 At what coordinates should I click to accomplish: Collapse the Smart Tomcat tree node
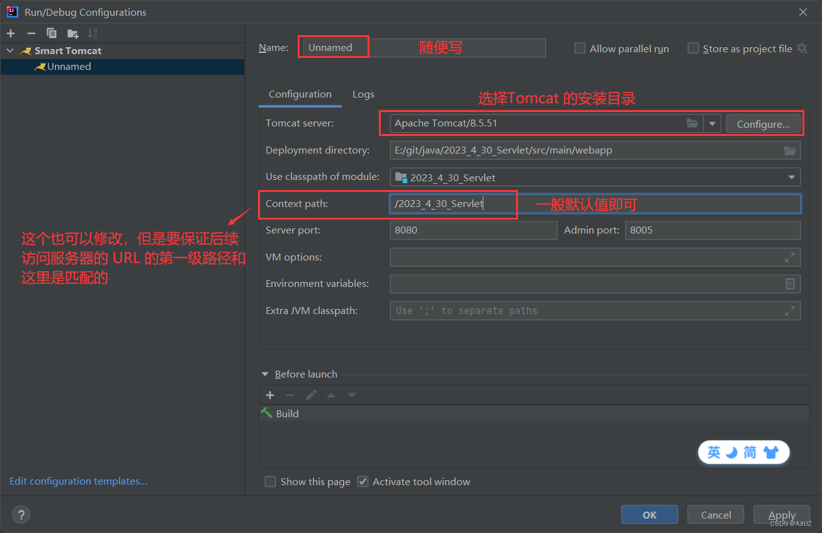(x=10, y=50)
